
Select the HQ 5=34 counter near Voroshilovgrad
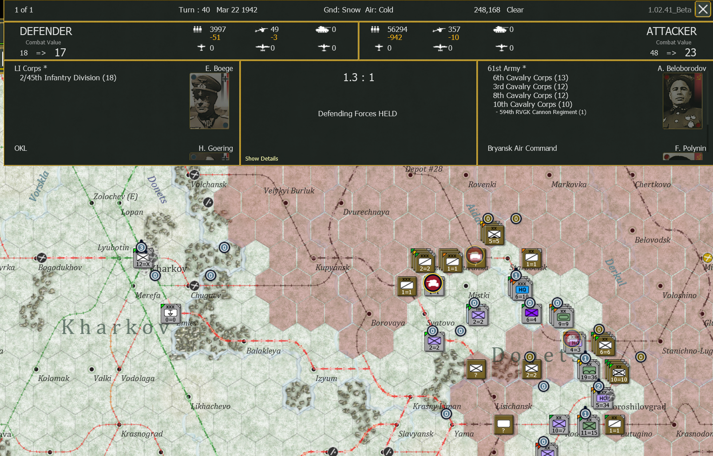tap(602, 399)
